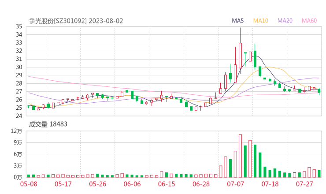Click the 05-17 date axis label

pyautogui.click(x=63, y=184)
